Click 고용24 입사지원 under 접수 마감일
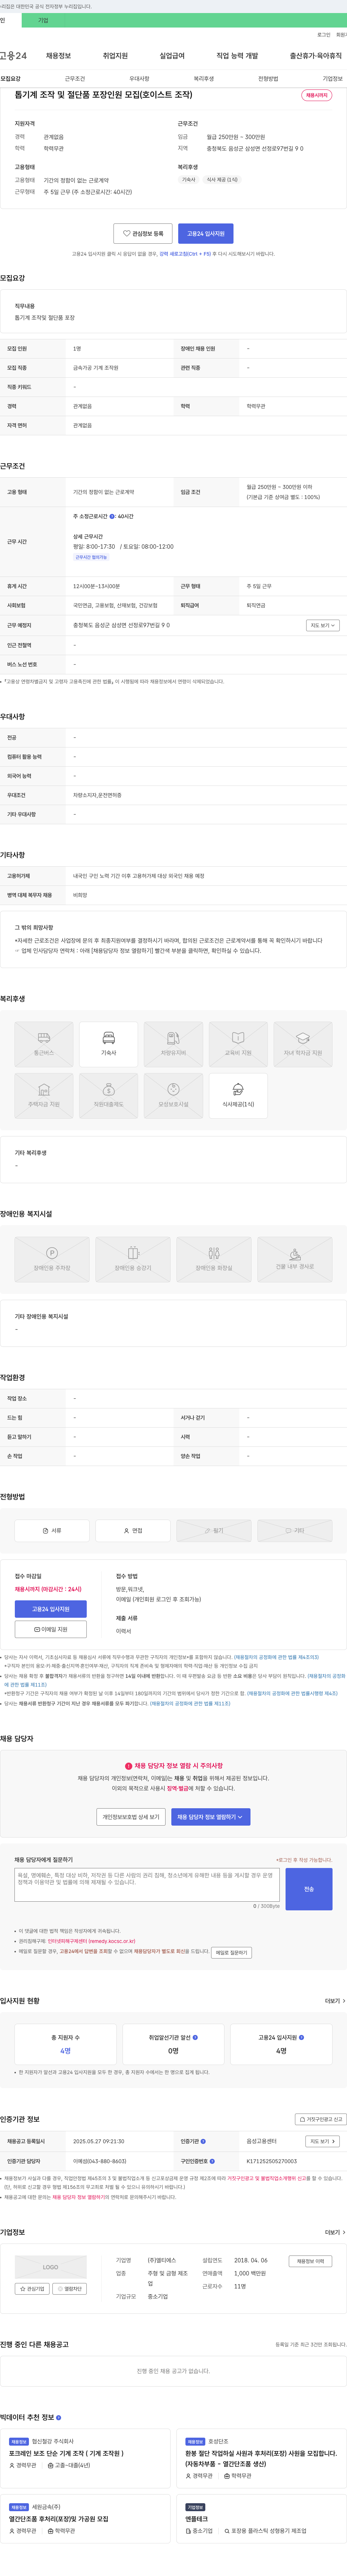The width and height of the screenshot is (347, 2576). [51, 1609]
